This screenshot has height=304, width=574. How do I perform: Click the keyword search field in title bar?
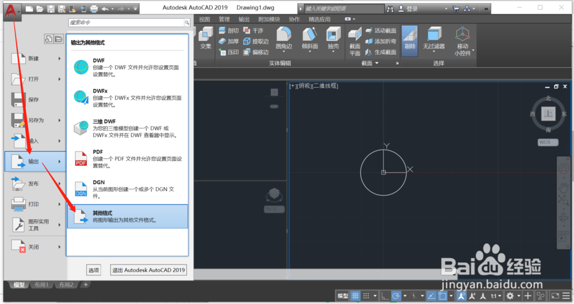pos(344,9)
